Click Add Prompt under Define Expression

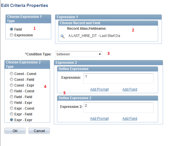coord(99,89)
